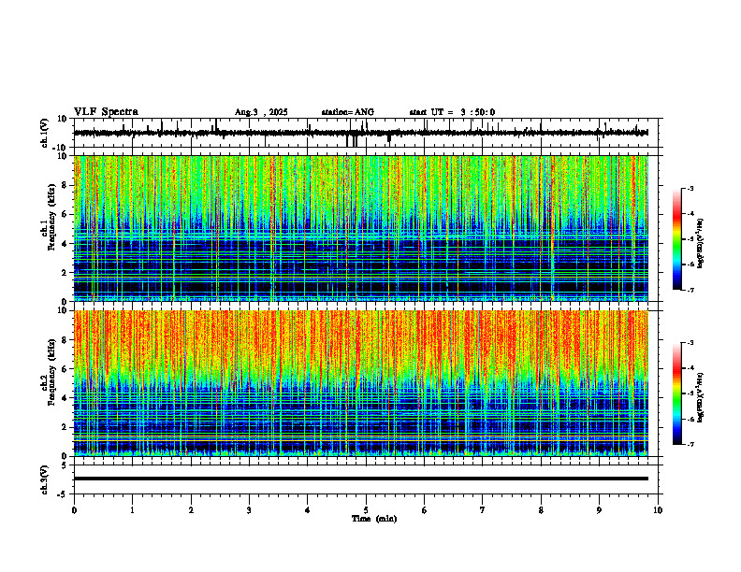Click time axis tick label 5

click(366, 510)
